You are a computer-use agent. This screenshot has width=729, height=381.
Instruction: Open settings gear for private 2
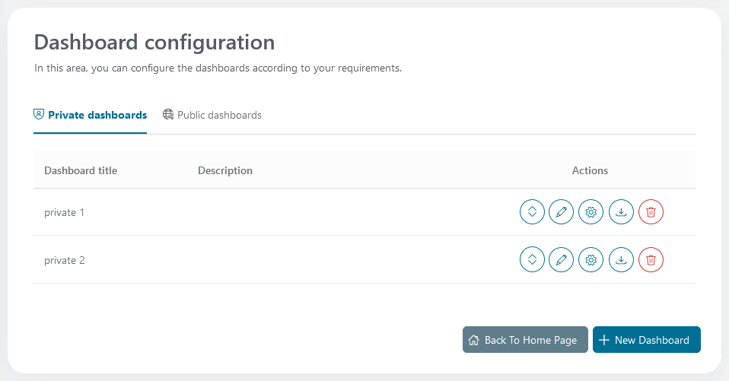591,260
